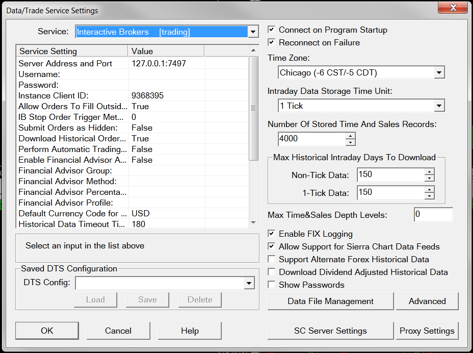Select Default Currency Code row

(x=133, y=214)
